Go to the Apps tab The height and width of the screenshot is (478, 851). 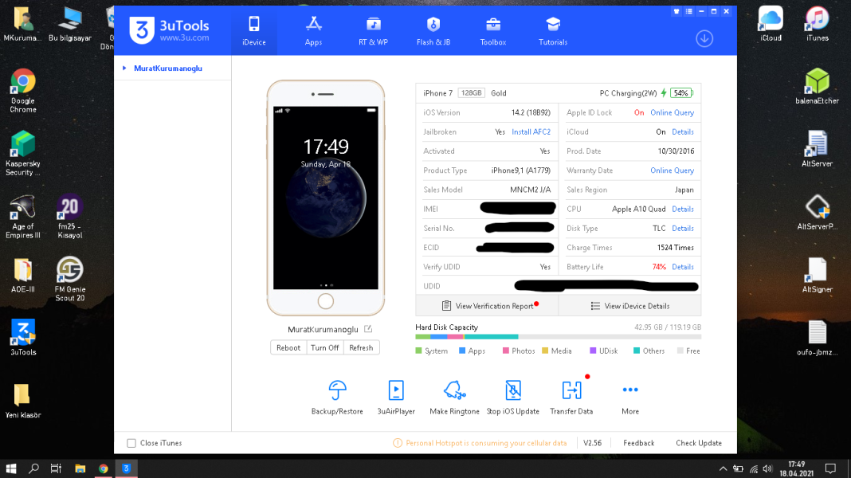click(313, 30)
